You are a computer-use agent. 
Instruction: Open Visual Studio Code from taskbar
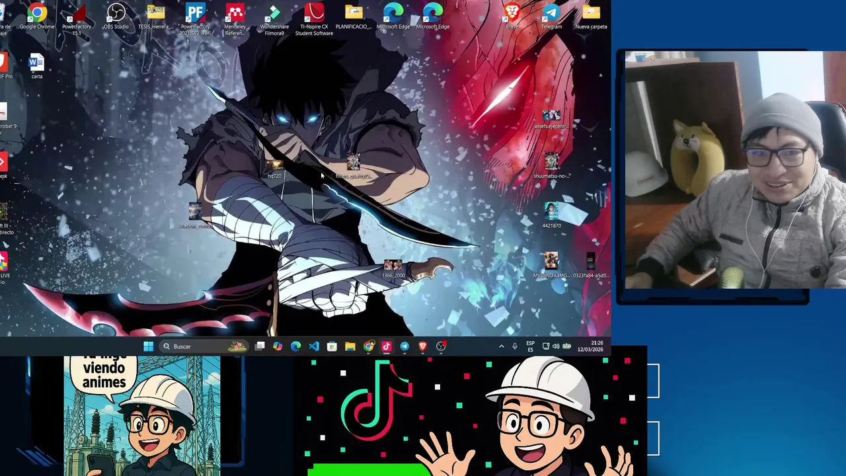point(314,346)
